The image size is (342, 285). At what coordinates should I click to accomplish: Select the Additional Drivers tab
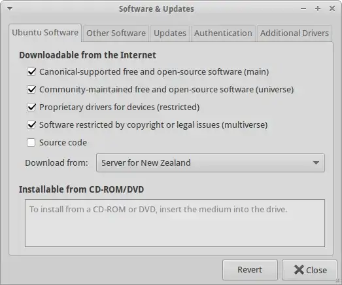point(294,33)
